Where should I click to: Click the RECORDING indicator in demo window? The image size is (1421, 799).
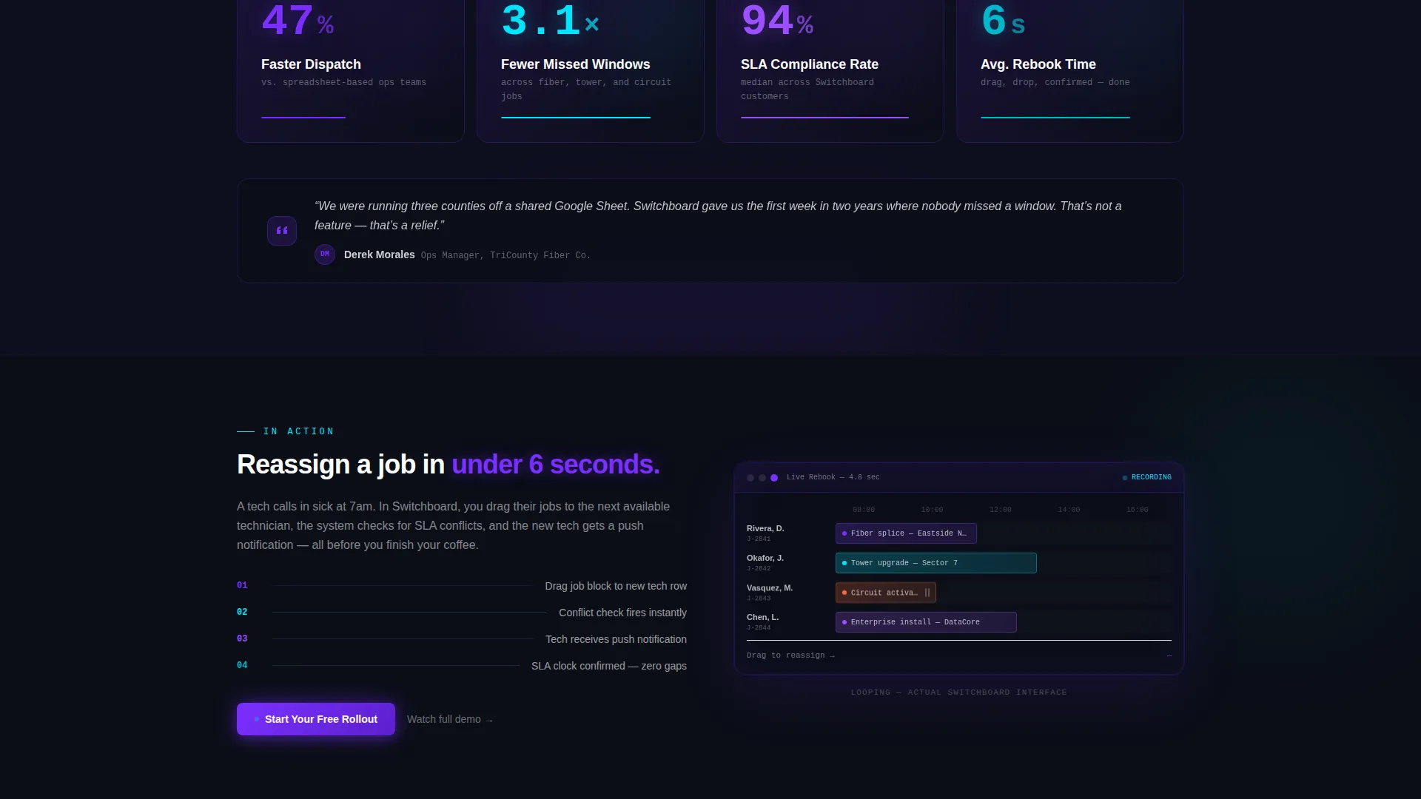point(1147,477)
